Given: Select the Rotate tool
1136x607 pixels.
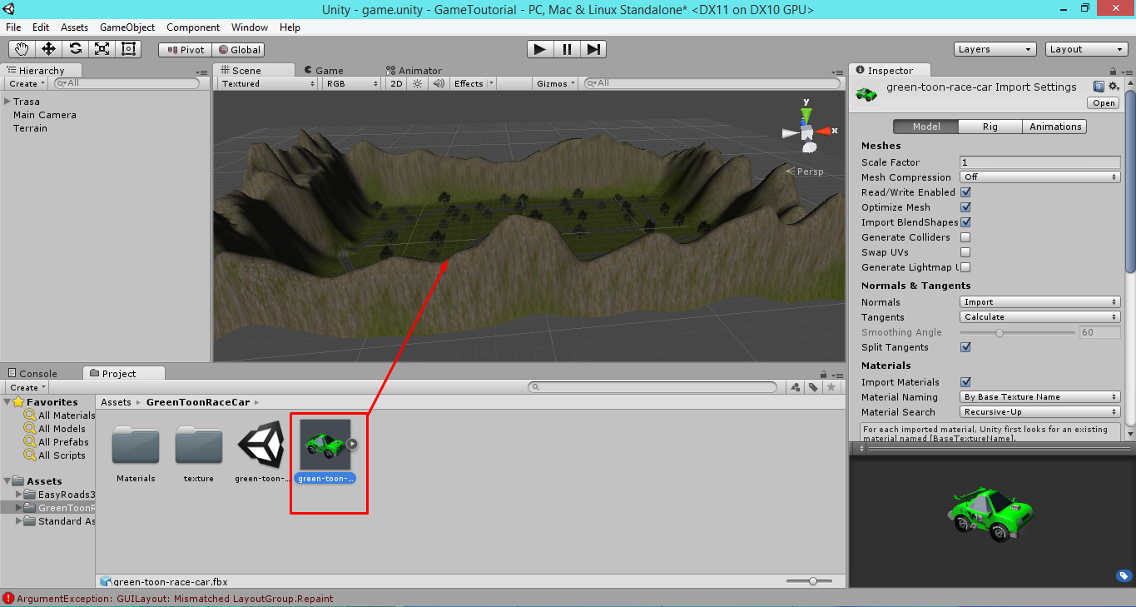Looking at the screenshot, I should (x=75, y=49).
